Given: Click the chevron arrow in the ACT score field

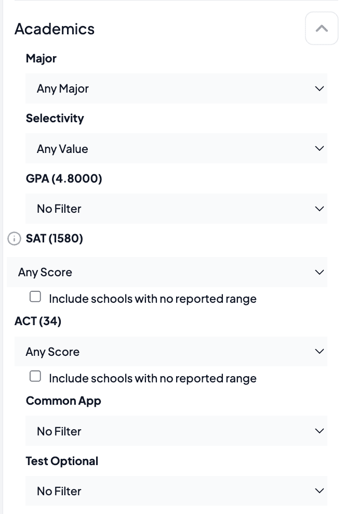Looking at the screenshot, I should point(319,351).
